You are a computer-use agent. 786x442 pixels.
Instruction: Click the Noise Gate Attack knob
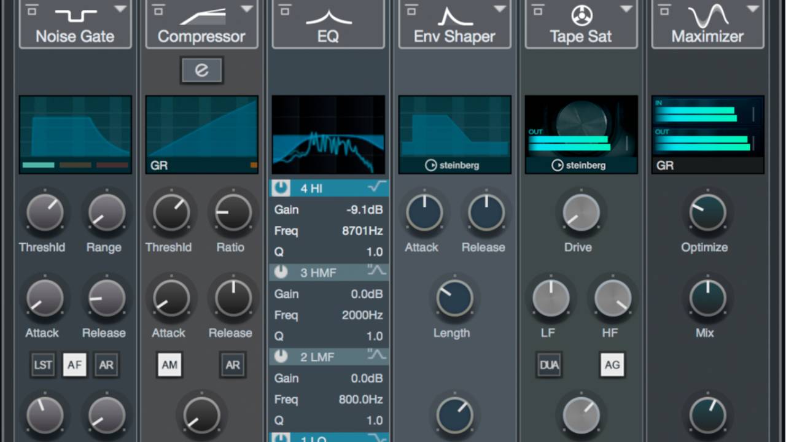click(45, 298)
